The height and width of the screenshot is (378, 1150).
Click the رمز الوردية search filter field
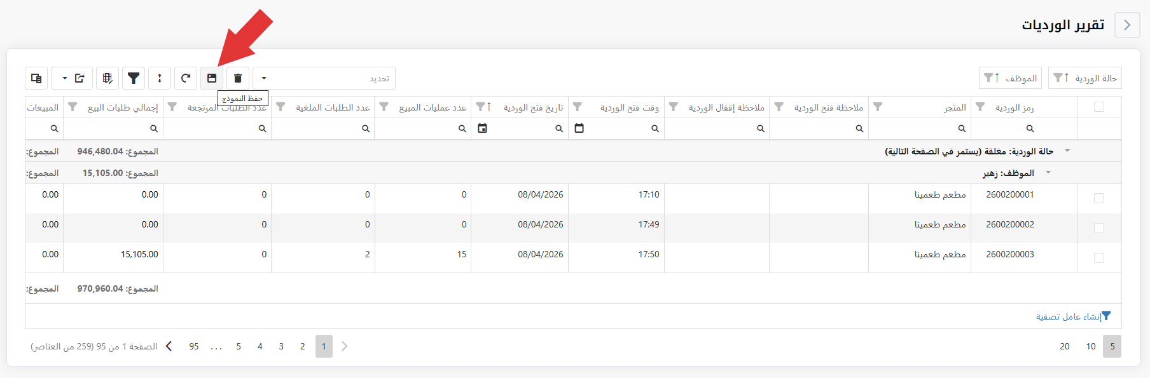(1024, 128)
